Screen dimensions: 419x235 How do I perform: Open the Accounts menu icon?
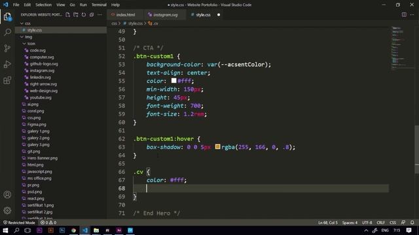(x=7, y=195)
